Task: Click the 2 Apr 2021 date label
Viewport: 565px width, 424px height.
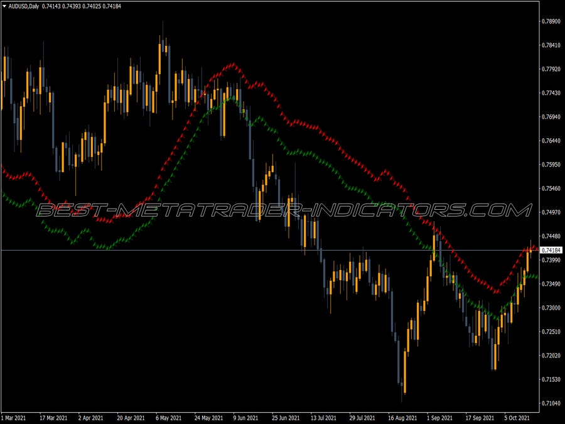Action: tap(91, 418)
